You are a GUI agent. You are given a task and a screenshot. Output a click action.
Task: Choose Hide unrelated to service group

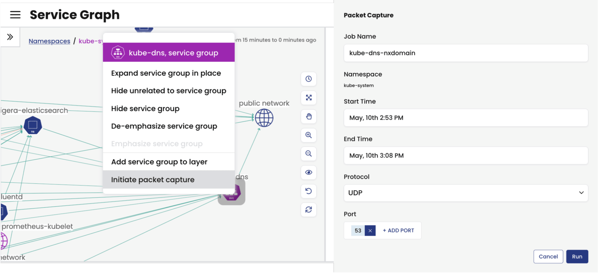169,91
